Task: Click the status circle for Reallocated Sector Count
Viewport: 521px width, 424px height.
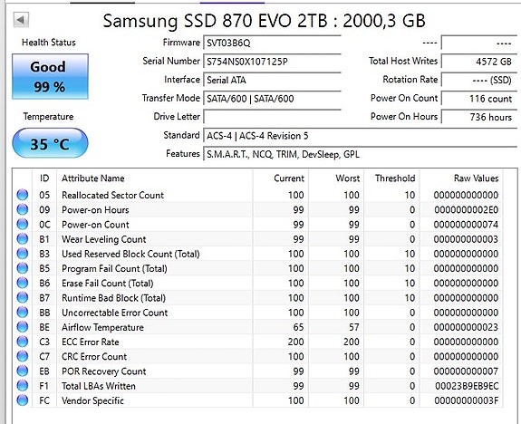Action: (23, 195)
